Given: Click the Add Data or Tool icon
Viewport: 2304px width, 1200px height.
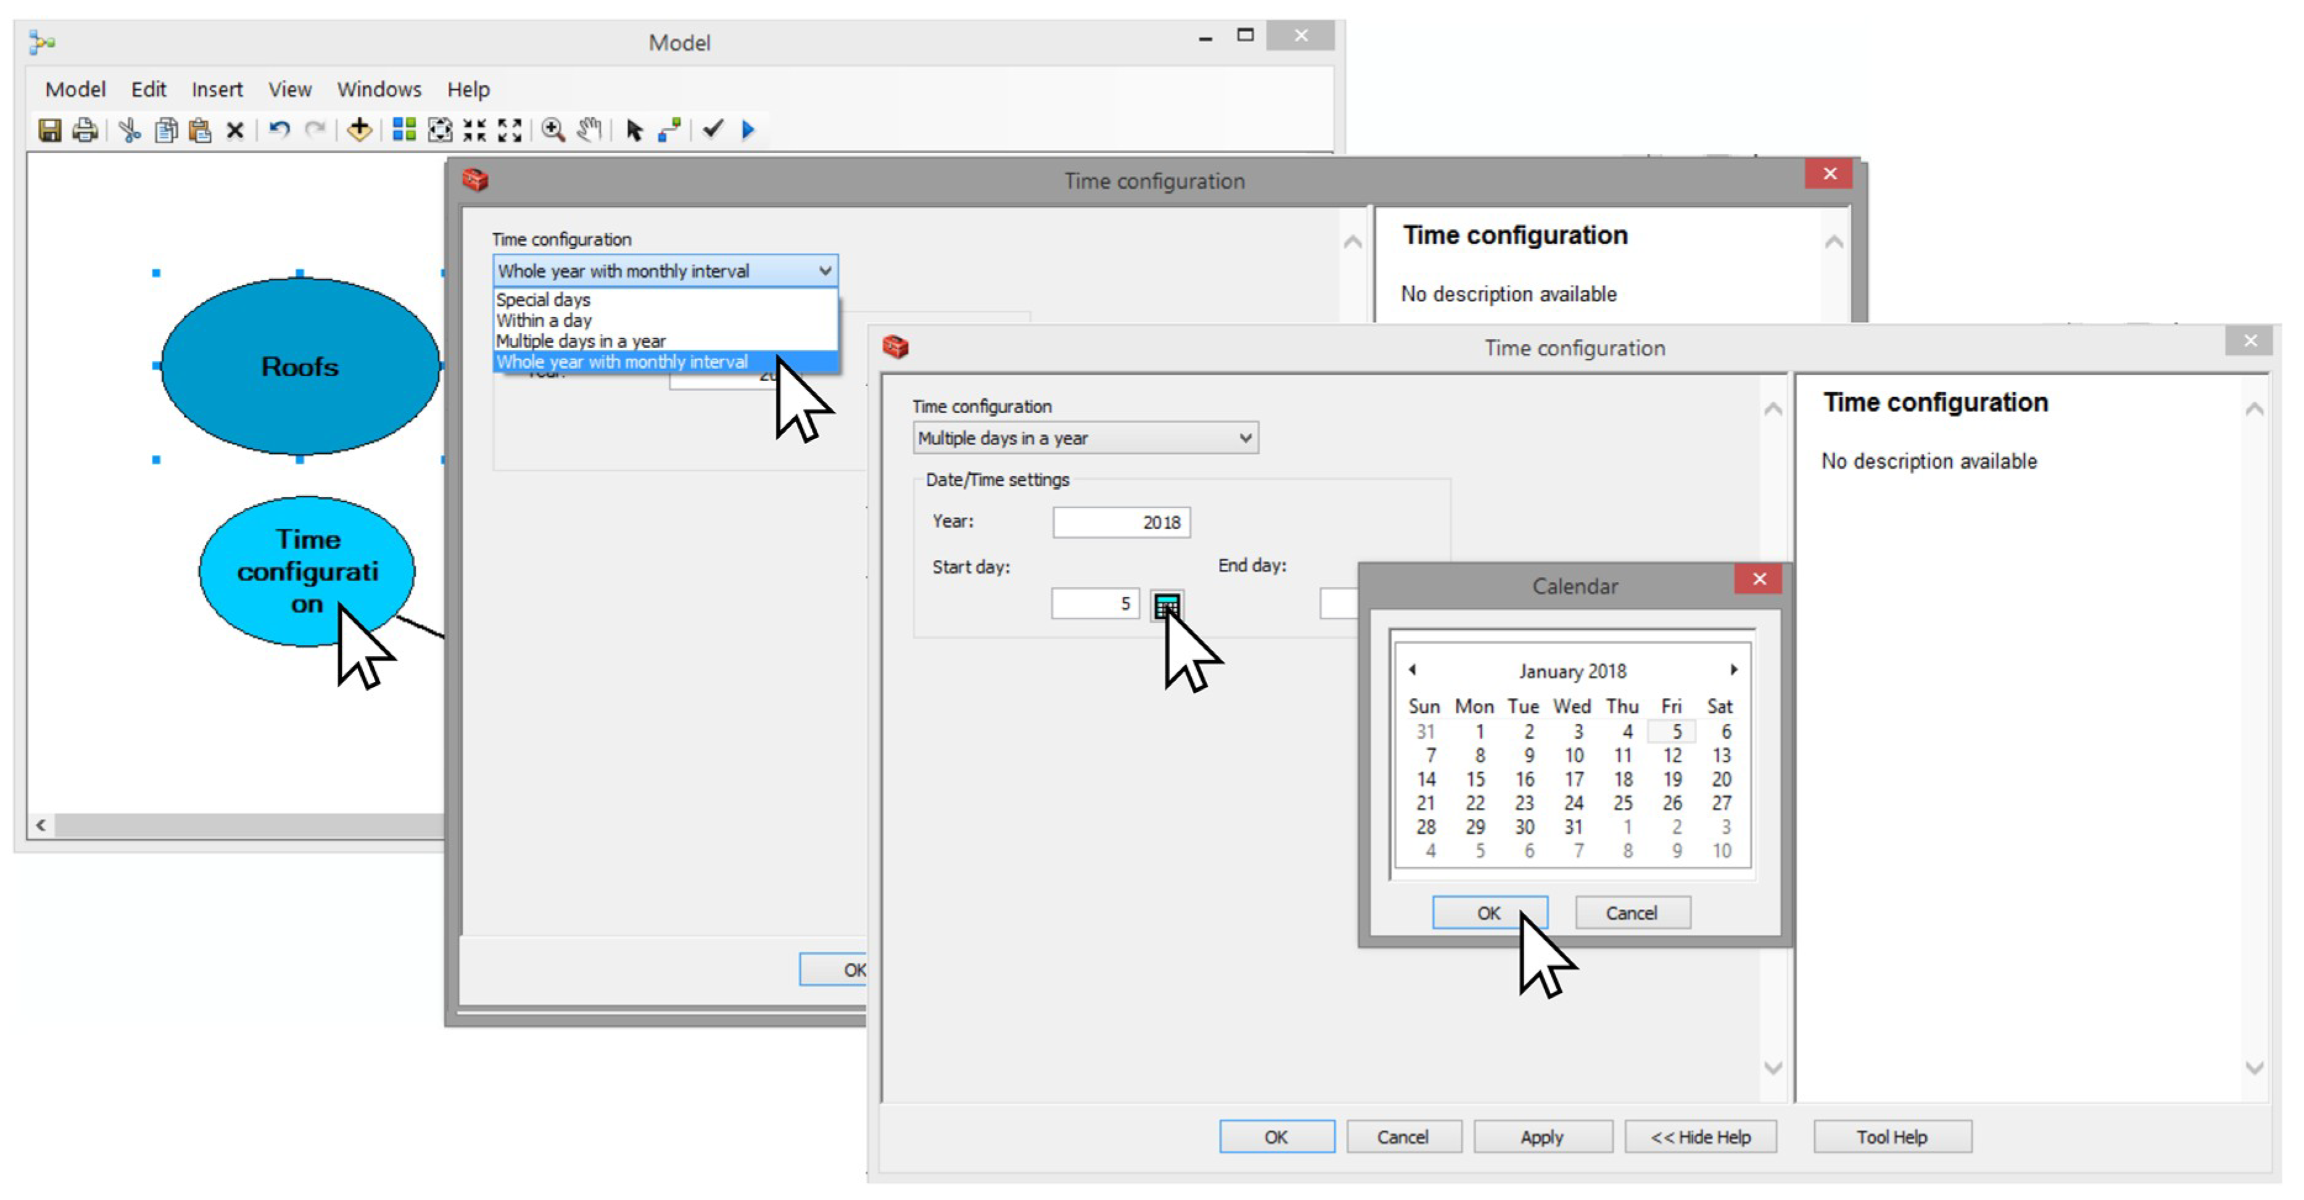Looking at the screenshot, I should tap(358, 131).
